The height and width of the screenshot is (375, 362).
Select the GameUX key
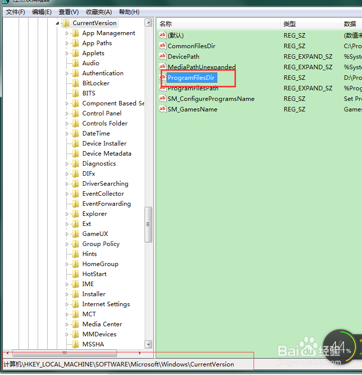click(x=95, y=234)
